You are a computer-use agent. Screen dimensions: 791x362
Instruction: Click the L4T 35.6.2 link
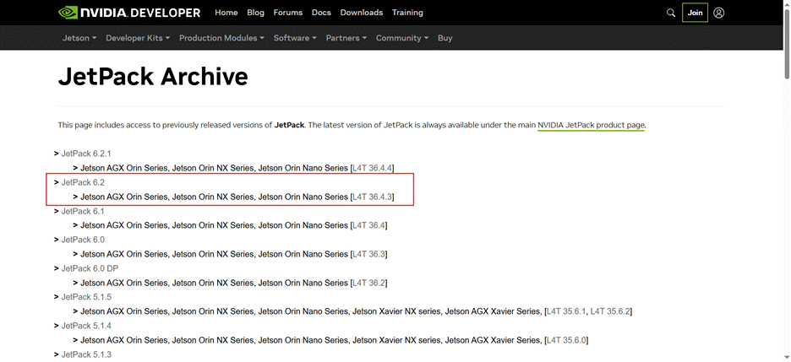pos(610,311)
